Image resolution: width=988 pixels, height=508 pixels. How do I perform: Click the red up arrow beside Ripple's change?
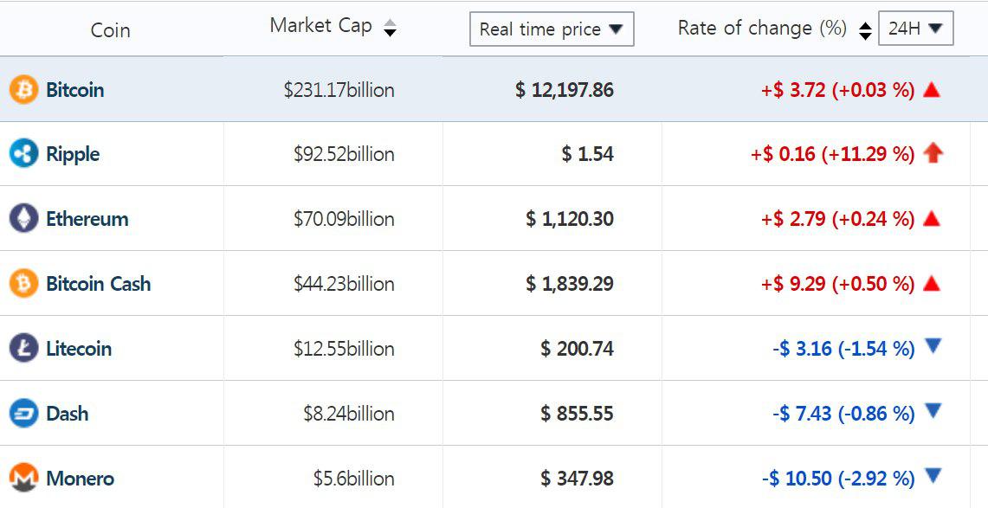click(933, 153)
